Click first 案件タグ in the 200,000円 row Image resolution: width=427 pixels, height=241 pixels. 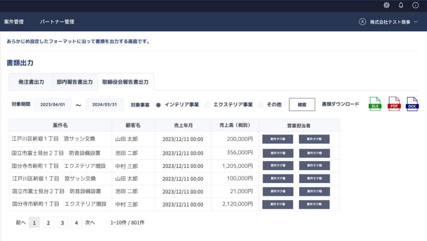pos(278,139)
